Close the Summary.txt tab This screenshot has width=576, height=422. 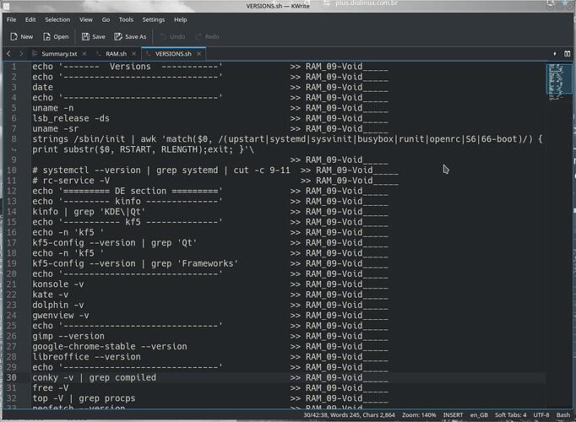point(84,54)
